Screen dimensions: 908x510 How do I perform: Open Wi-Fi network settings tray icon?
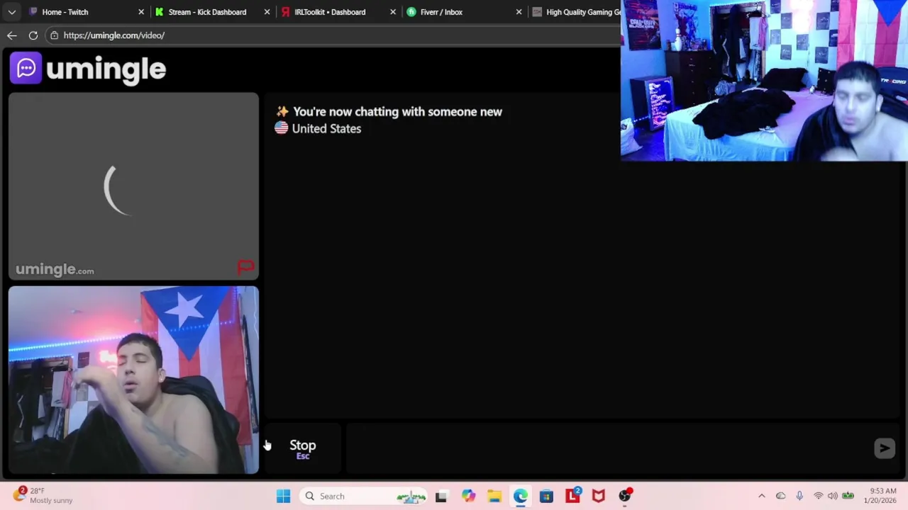(x=818, y=496)
